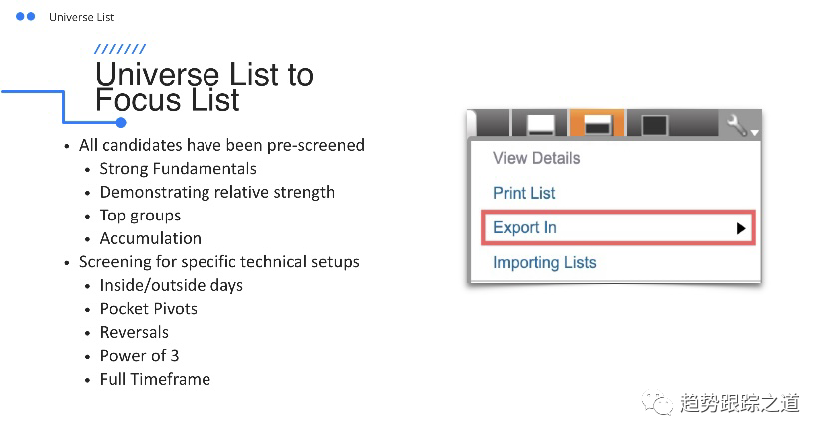Click the WeChat logo watermark icon

pos(658,403)
